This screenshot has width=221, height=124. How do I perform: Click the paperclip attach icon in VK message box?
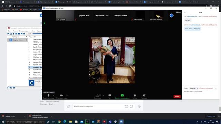(68, 106)
